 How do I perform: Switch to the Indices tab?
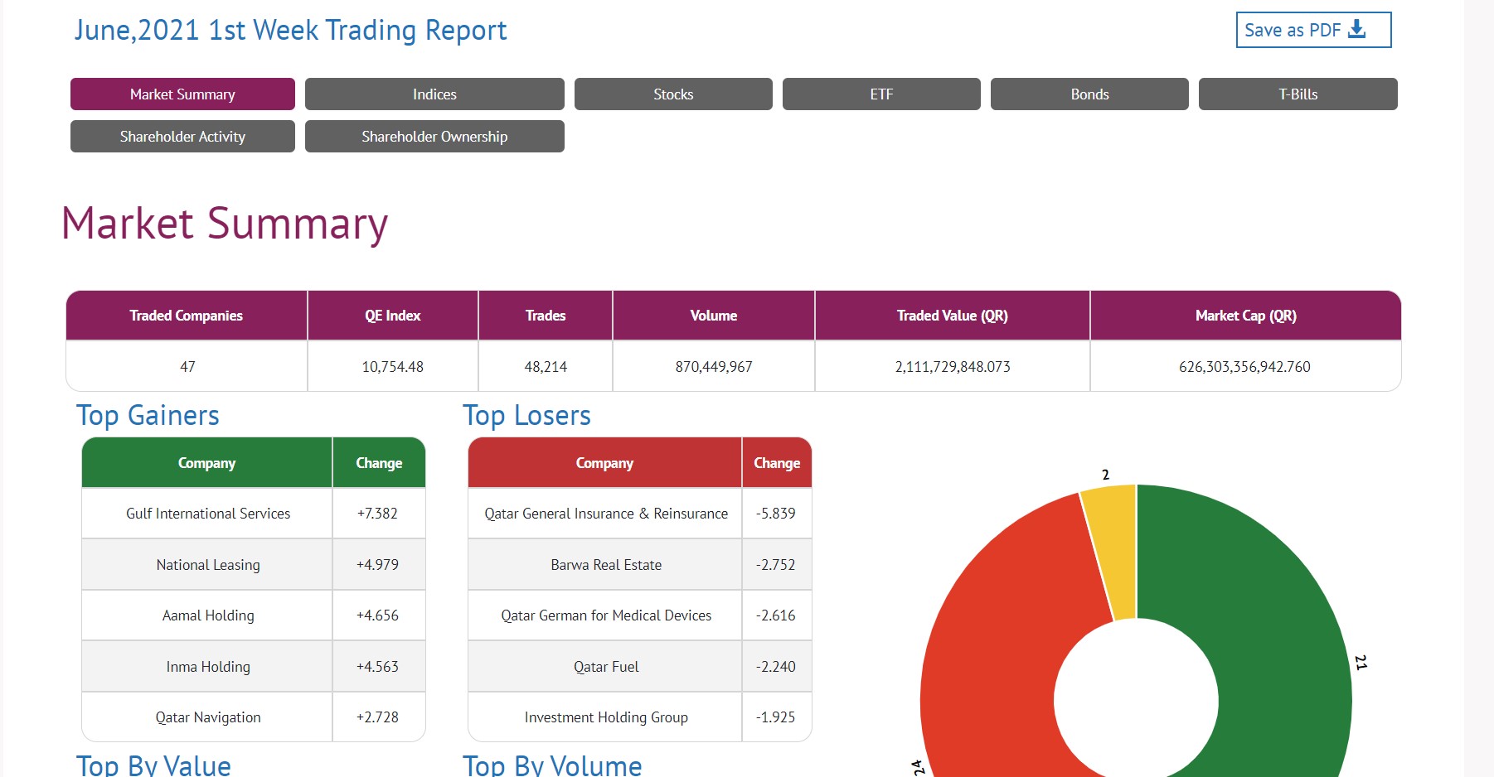[434, 94]
